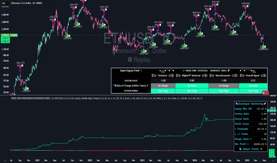Select the ETHUSD price line label
Viewport: 277px width, 163px height.
coord(14,35)
